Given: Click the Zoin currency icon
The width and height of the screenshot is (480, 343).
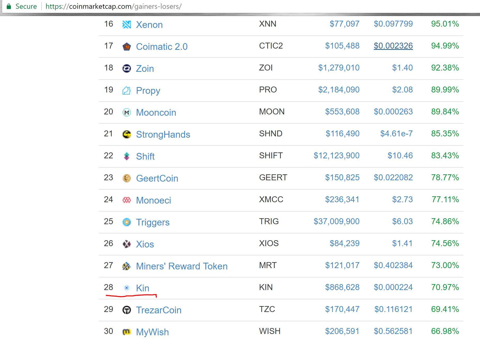Looking at the screenshot, I should (x=126, y=68).
